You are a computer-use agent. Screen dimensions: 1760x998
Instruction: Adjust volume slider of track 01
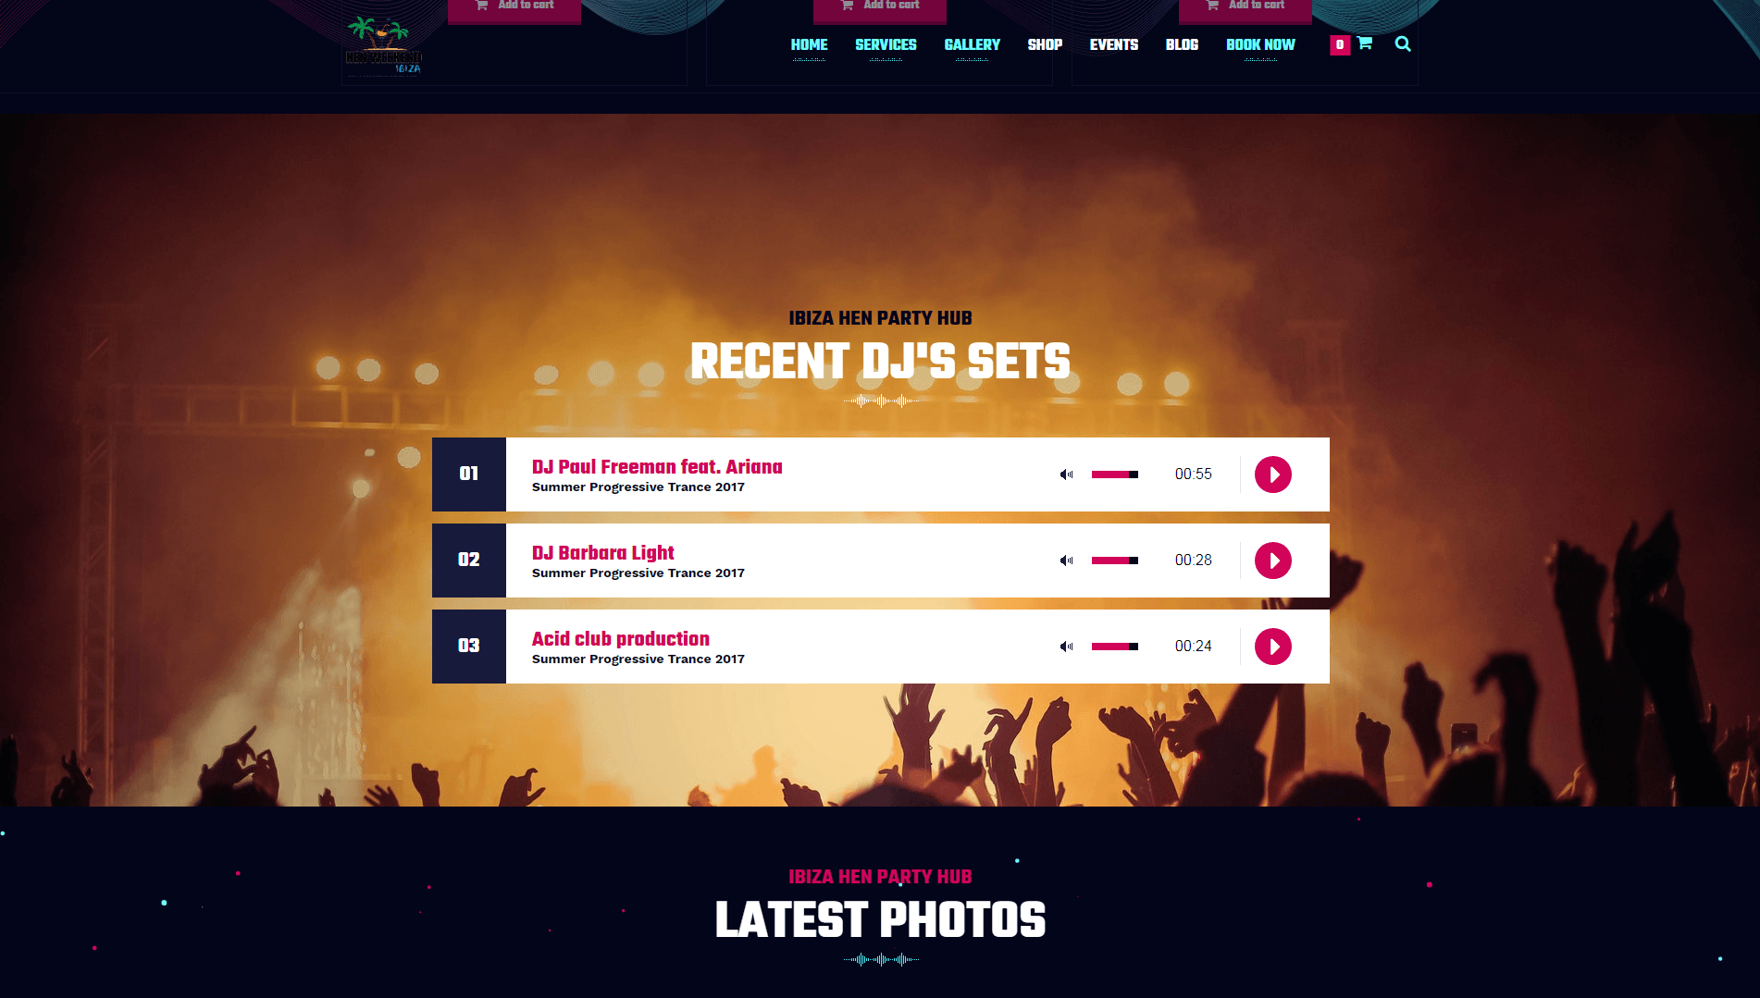coord(1114,474)
